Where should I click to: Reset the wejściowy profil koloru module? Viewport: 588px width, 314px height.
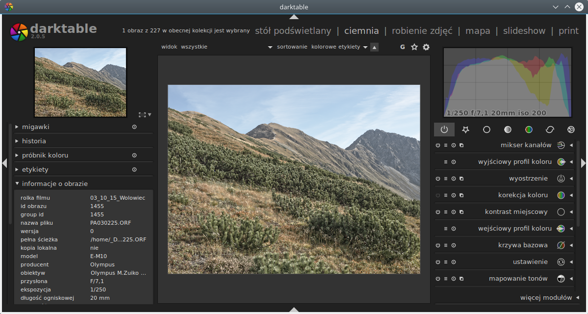(453, 229)
